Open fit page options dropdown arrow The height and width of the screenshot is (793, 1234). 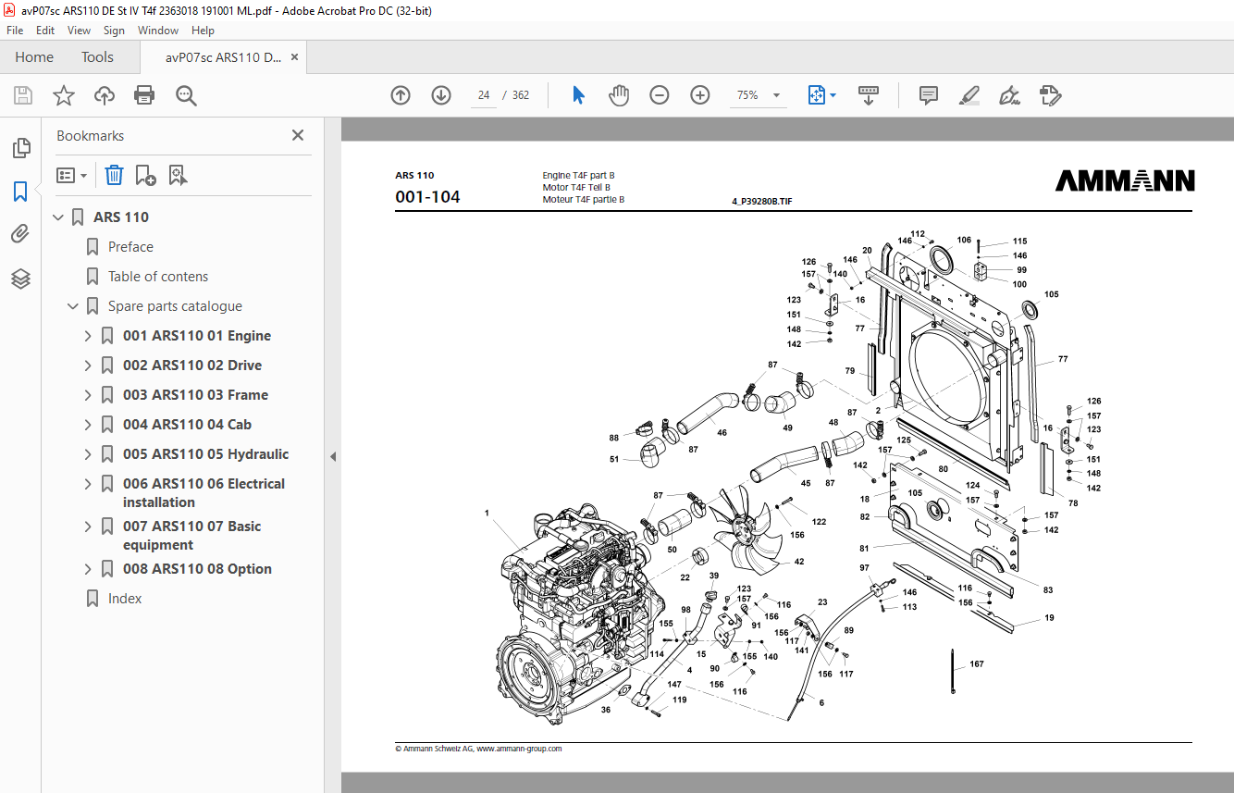tap(833, 95)
